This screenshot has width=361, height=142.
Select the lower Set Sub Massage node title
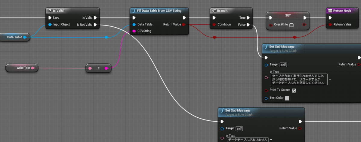(238, 110)
